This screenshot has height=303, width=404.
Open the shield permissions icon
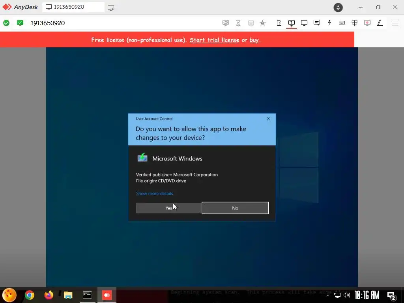tap(355, 23)
